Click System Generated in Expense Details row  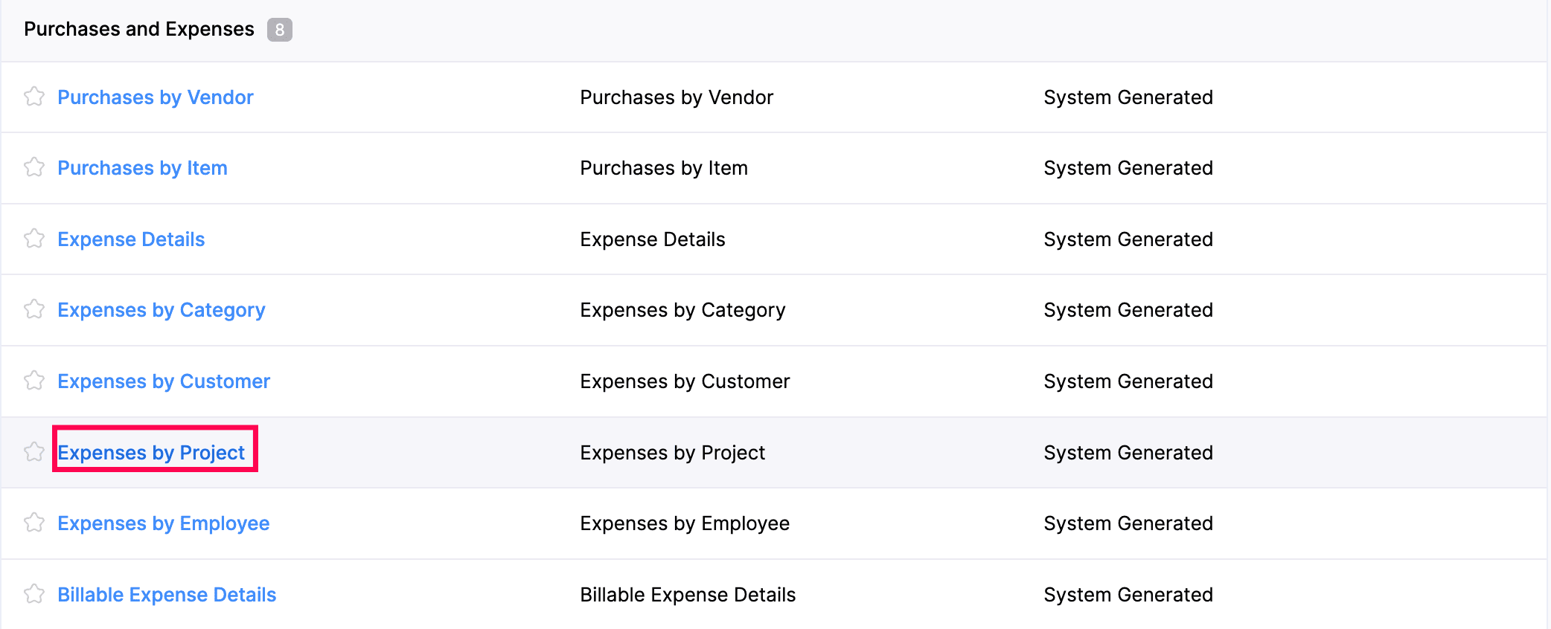pyautogui.click(x=1128, y=239)
